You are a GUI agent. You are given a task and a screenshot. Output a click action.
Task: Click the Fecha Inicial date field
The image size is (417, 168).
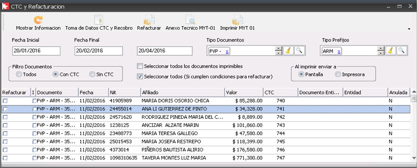(36, 51)
